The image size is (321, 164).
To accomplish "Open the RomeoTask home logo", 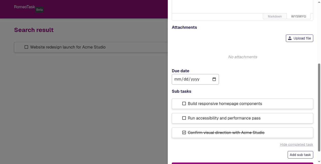I will pyautogui.click(x=25, y=7).
